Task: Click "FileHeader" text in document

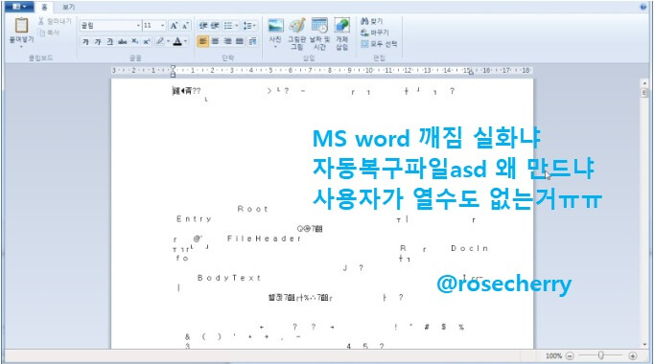Action: (264, 239)
